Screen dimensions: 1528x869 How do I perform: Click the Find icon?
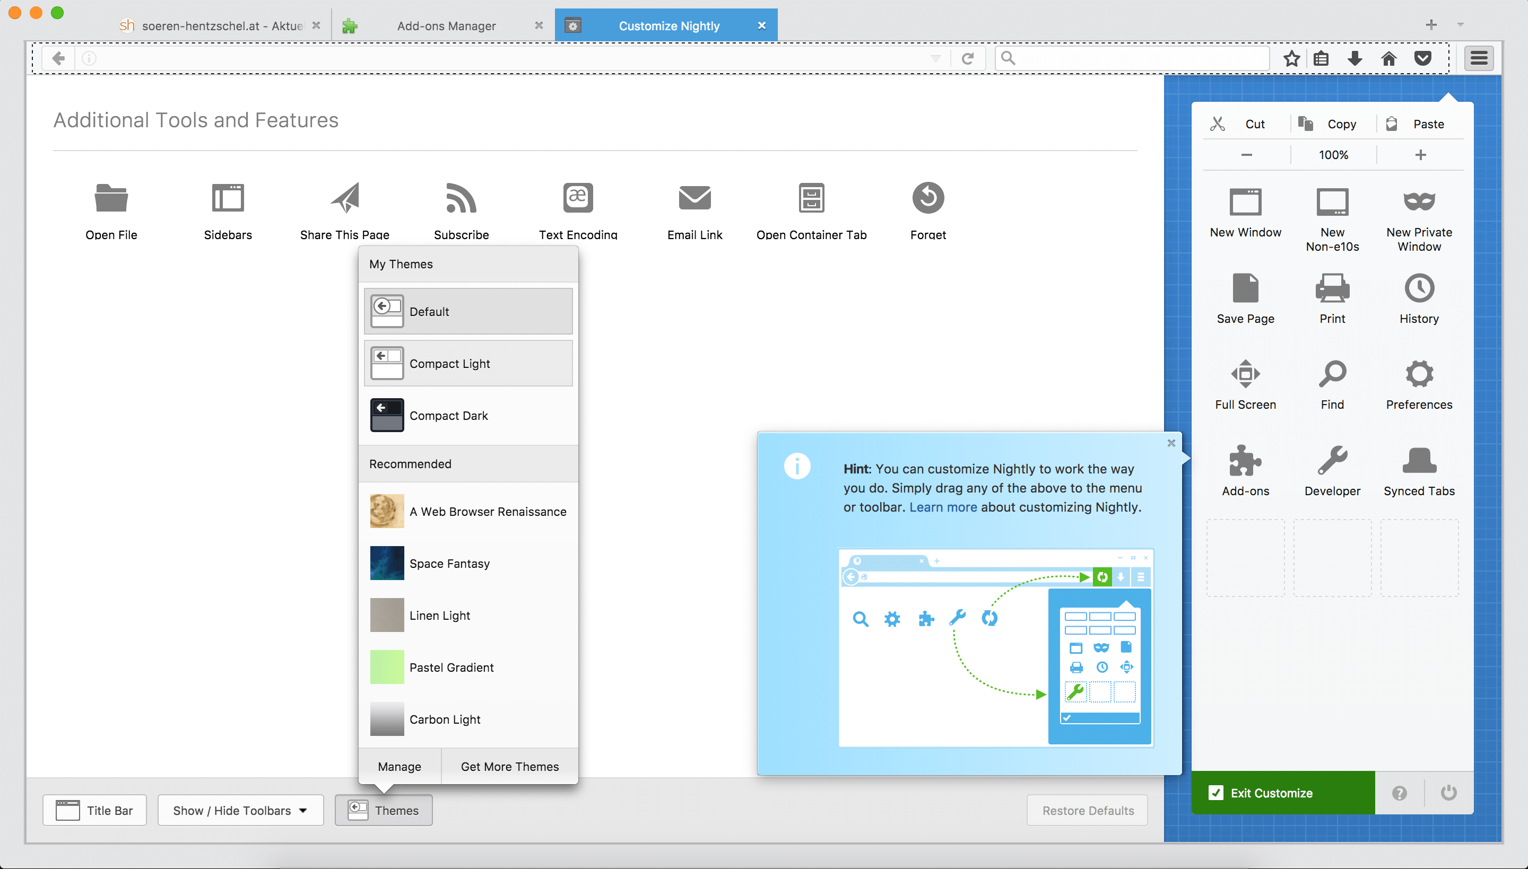(x=1332, y=374)
